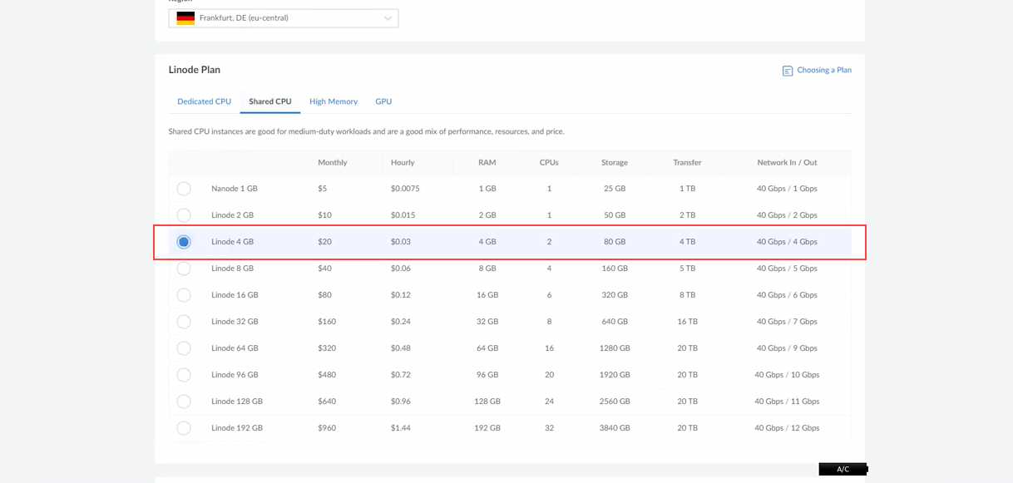Click the $0.0075 hourly price cell
Viewport: 1013px width, 483px height.
pos(405,189)
